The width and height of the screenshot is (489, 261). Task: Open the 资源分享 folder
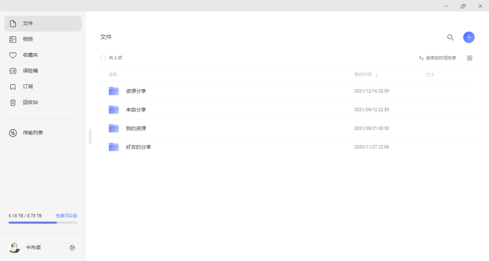click(x=136, y=91)
